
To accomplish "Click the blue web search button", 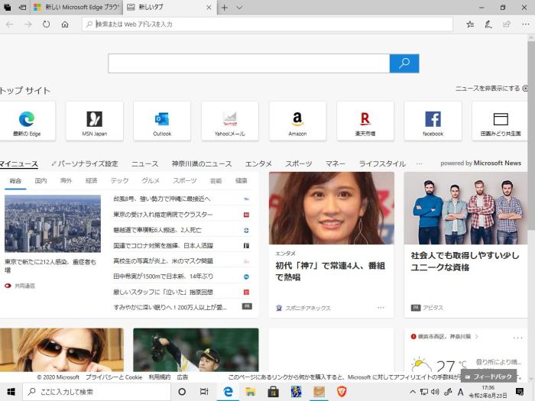I will [404, 63].
